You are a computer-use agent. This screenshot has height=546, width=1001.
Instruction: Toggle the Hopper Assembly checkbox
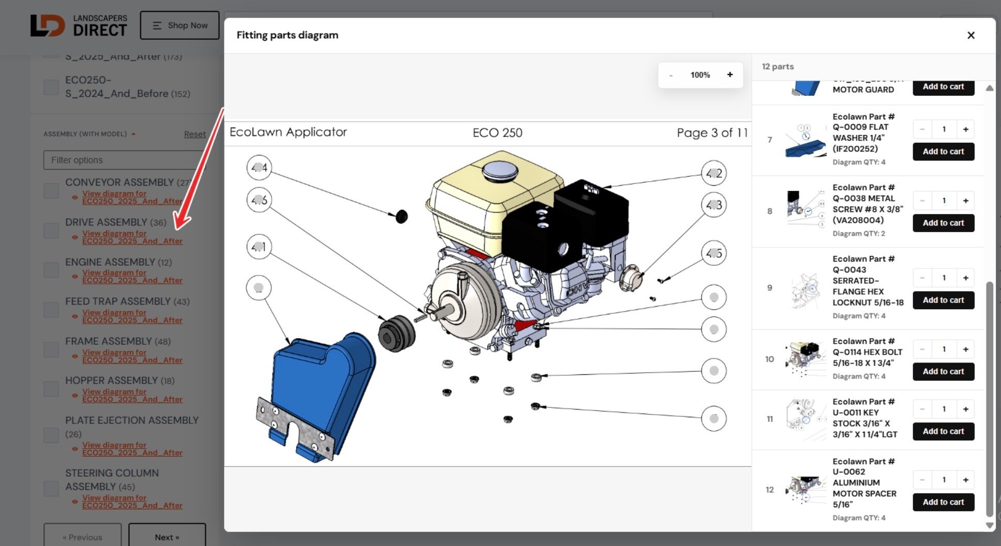click(x=51, y=389)
